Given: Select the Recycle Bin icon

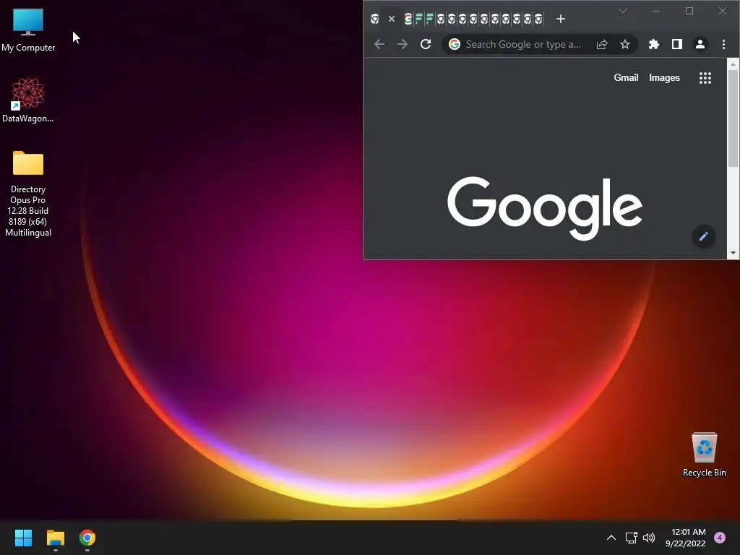Looking at the screenshot, I should (704, 455).
